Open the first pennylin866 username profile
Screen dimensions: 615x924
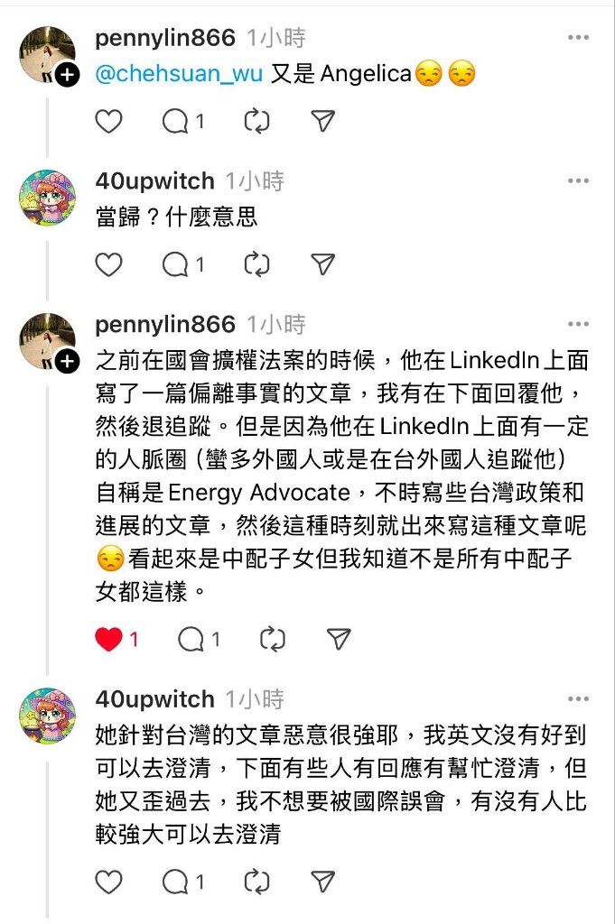165,38
